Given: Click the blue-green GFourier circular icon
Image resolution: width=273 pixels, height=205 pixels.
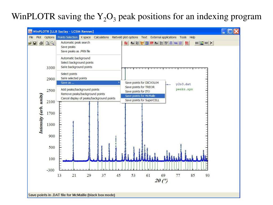Looking at the screenshot, I should click(147, 43).
